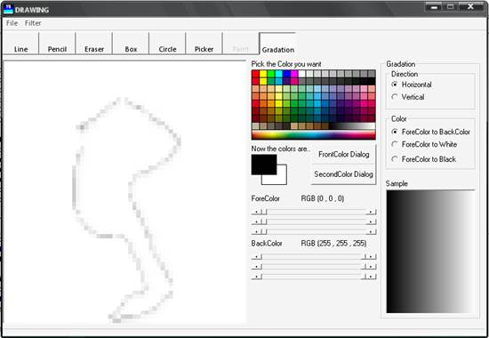Viewport: 489px width, 338px height.
Task: Choose ForeColor to White option
Action: click(424, 144)
